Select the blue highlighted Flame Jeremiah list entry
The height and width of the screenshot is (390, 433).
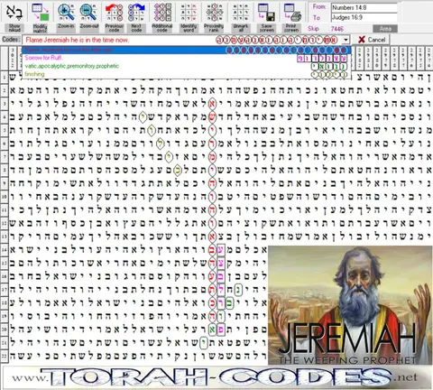187,50
